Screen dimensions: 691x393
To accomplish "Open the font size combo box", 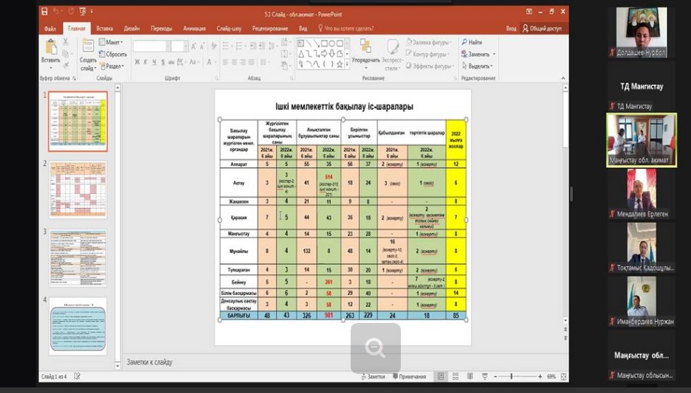I will pos(180,46).
